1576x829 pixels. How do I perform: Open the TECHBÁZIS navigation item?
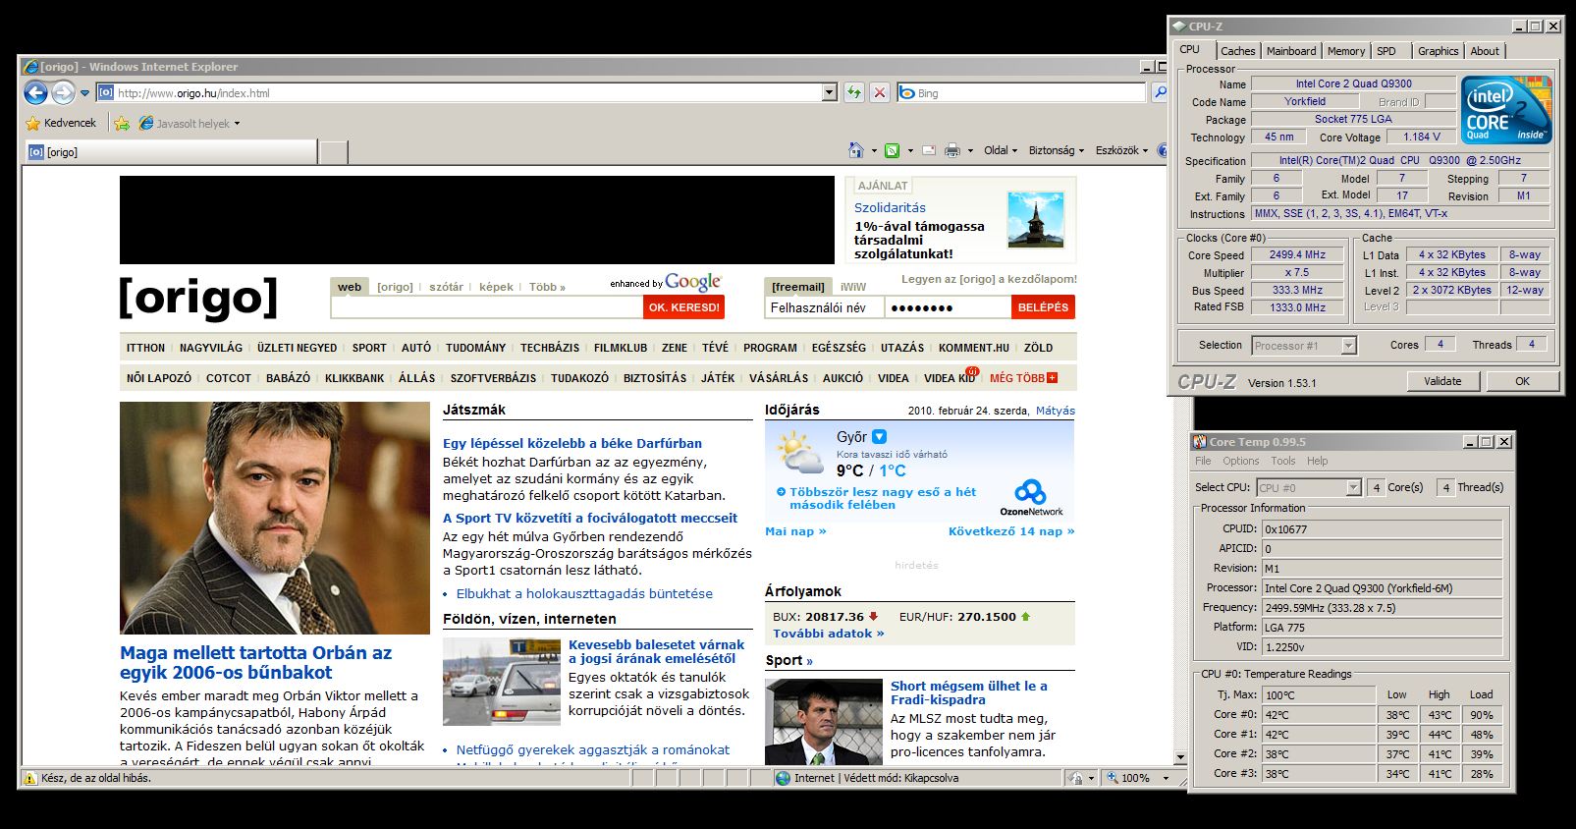(550, 348)
